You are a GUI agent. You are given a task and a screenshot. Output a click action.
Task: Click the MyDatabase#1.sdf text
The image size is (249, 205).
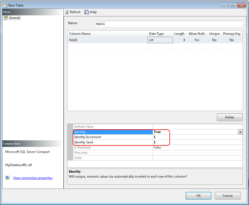click(18, 165)
